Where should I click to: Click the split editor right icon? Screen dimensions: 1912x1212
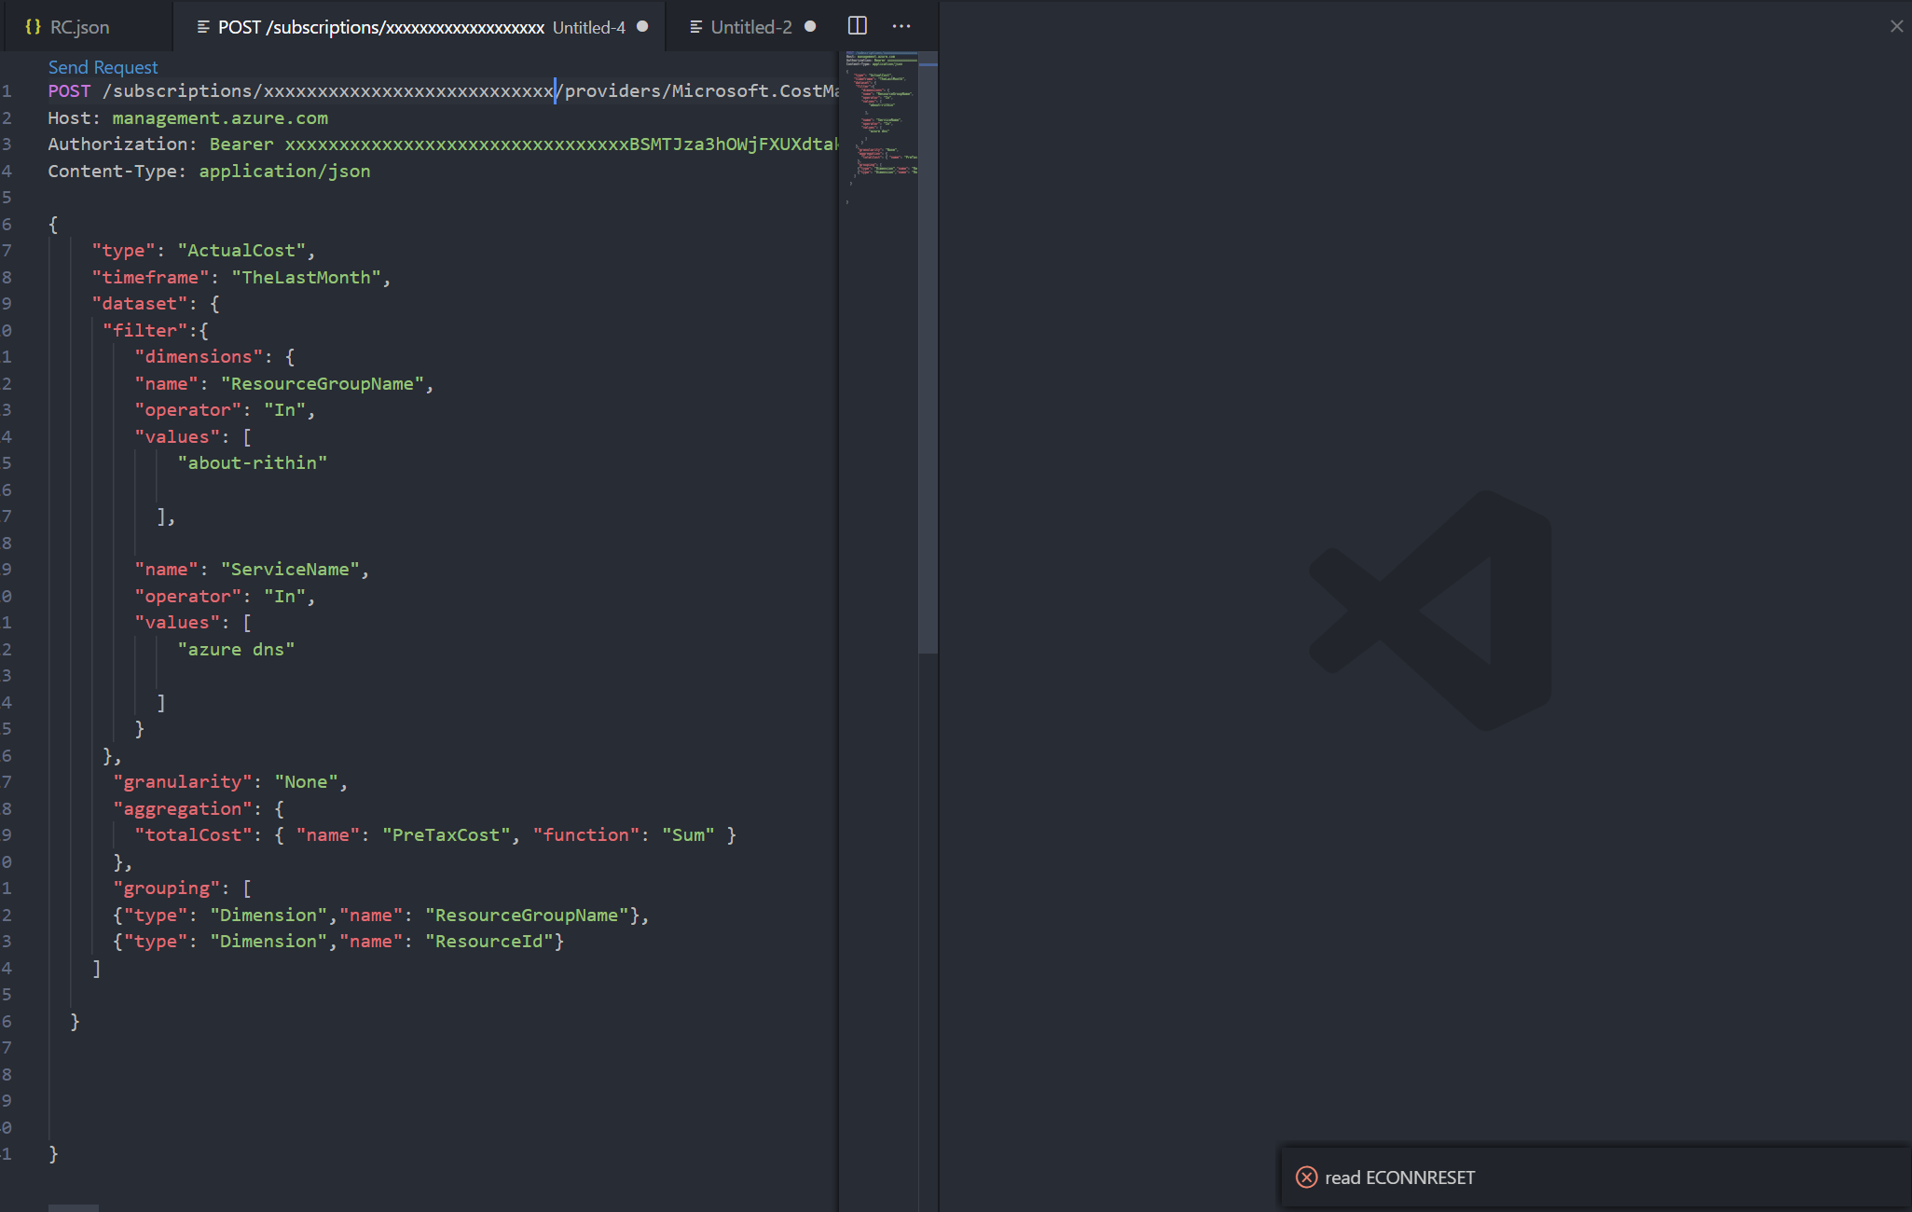[857, 26]
